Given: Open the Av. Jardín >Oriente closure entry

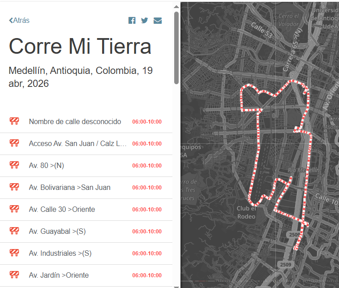Looking at the screenshot, I should tap(59, 275).
